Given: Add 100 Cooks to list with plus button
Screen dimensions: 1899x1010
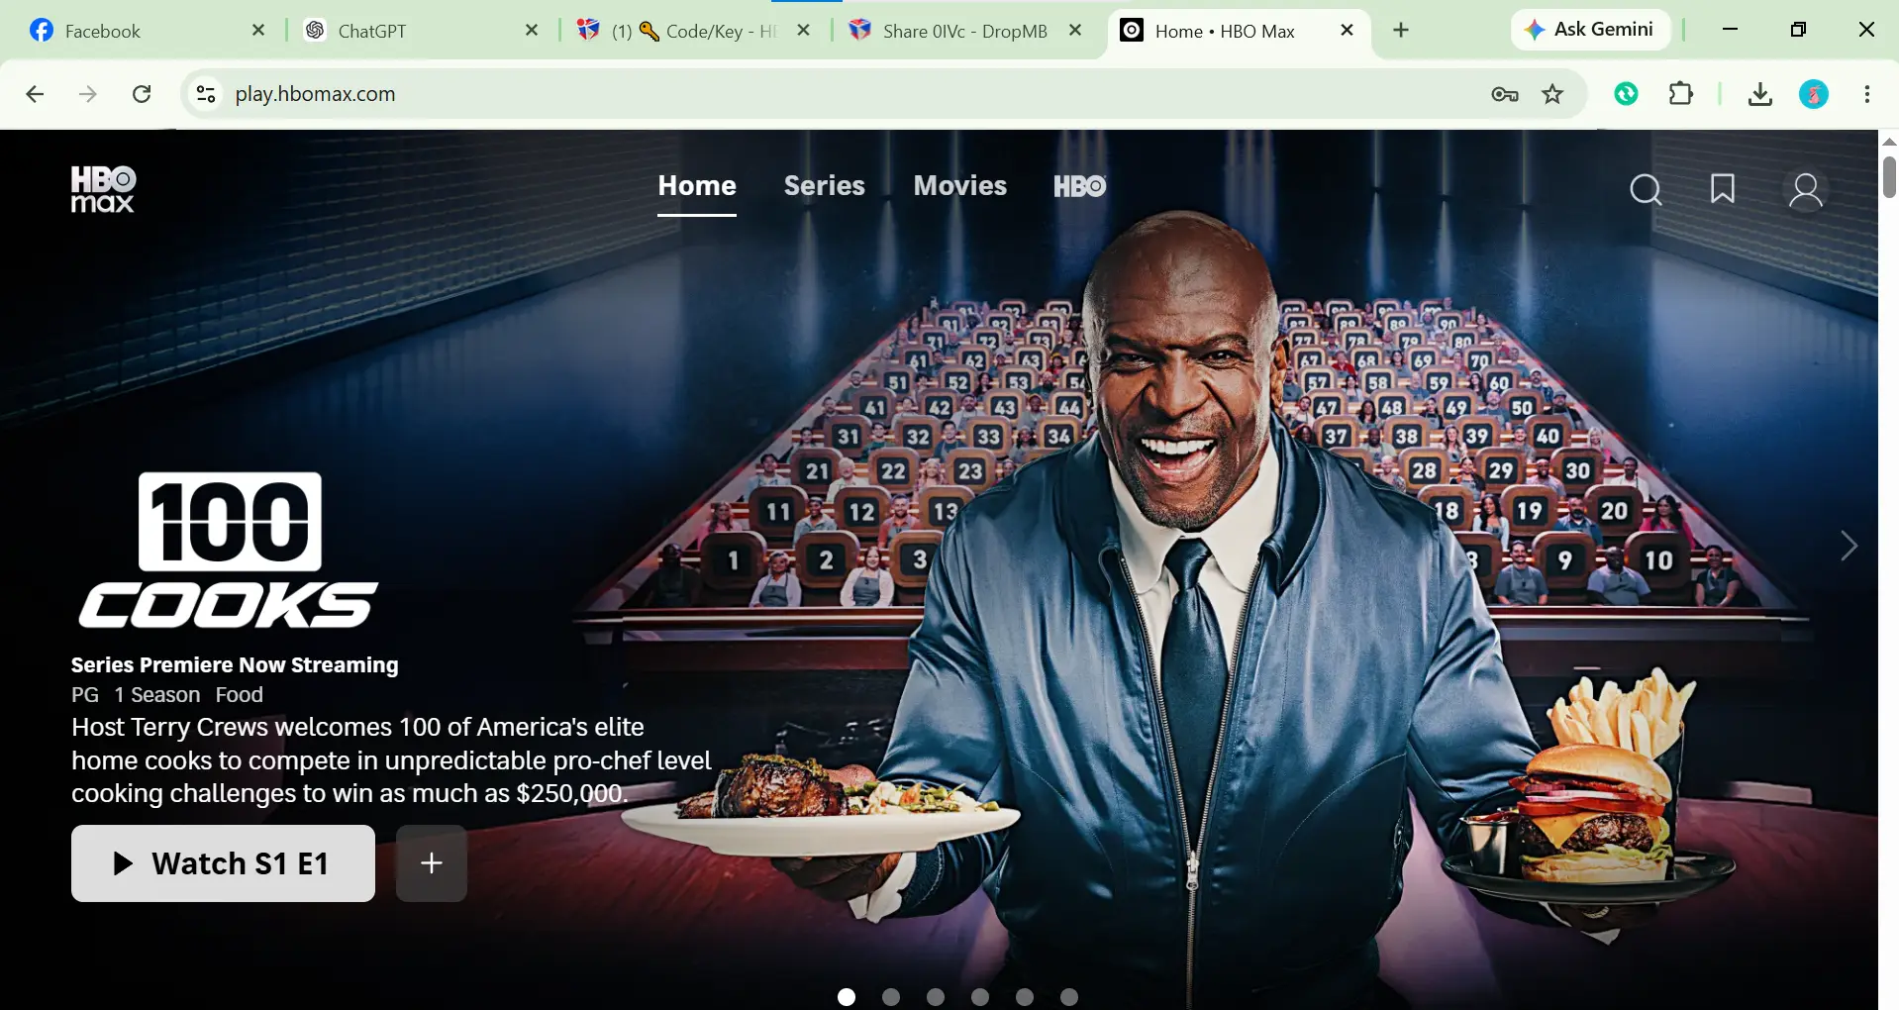Looking at the screenshot, I should point(432,863).
